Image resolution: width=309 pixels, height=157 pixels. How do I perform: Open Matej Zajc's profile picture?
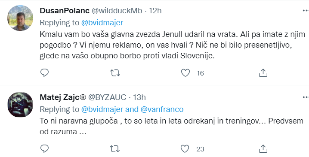tap(20, 105)
